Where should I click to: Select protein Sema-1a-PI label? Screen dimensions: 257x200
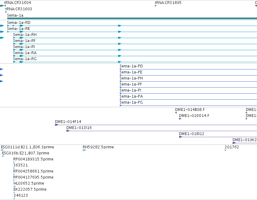tap(130, 91)
